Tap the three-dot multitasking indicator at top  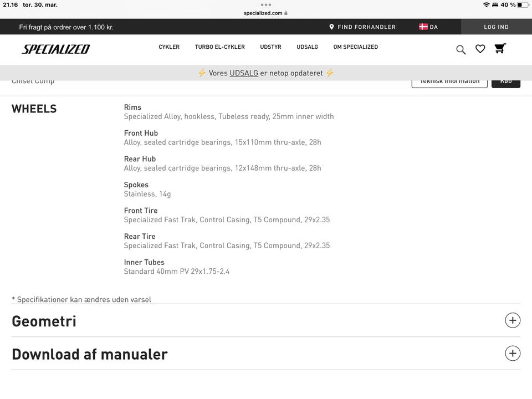point(265,5)
